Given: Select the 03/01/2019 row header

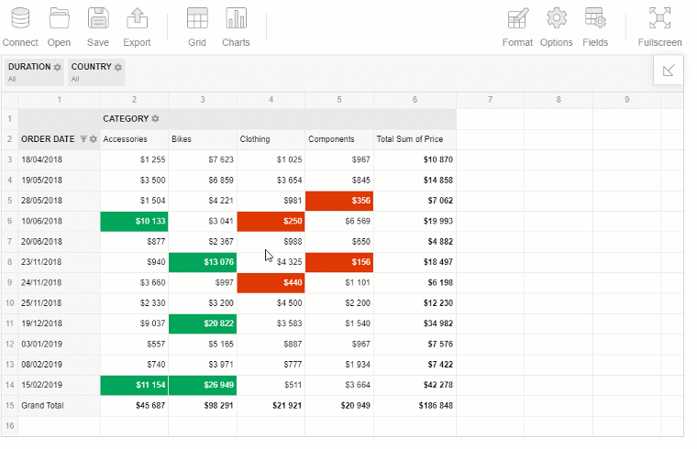Looking at the screenshot, I should coord(59,345).
